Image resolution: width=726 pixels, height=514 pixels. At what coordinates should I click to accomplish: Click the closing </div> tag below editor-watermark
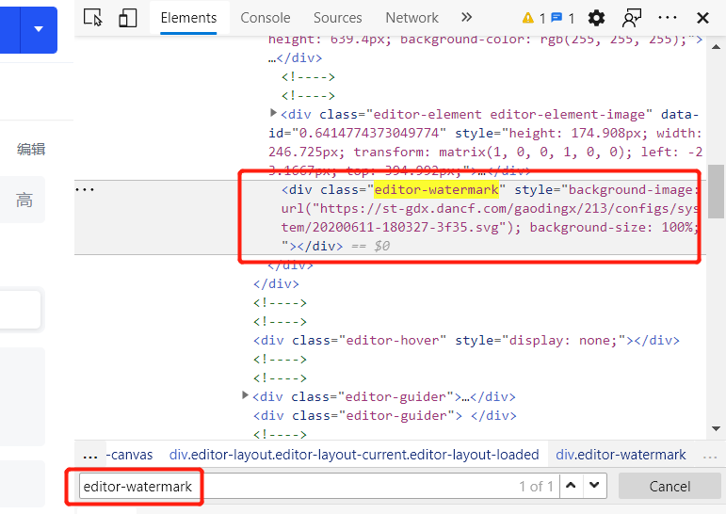click(x=290, y=265)
